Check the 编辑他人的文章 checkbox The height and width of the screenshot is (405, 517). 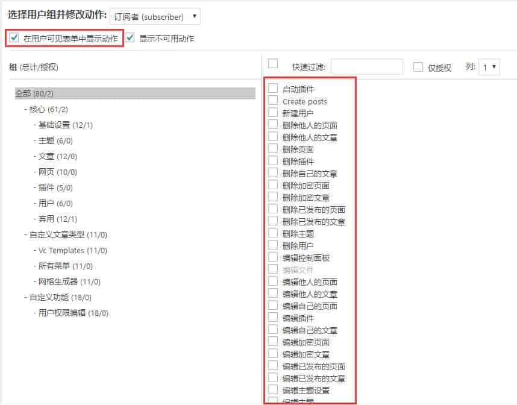[273, 293]
